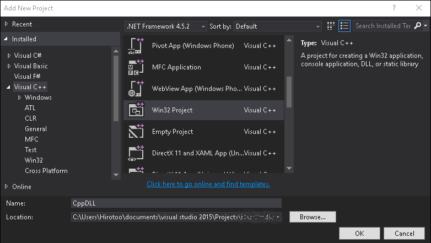Click category tree scroll down arrow
Viewport: 431px width, 243px height.
(x=116, y=175)
